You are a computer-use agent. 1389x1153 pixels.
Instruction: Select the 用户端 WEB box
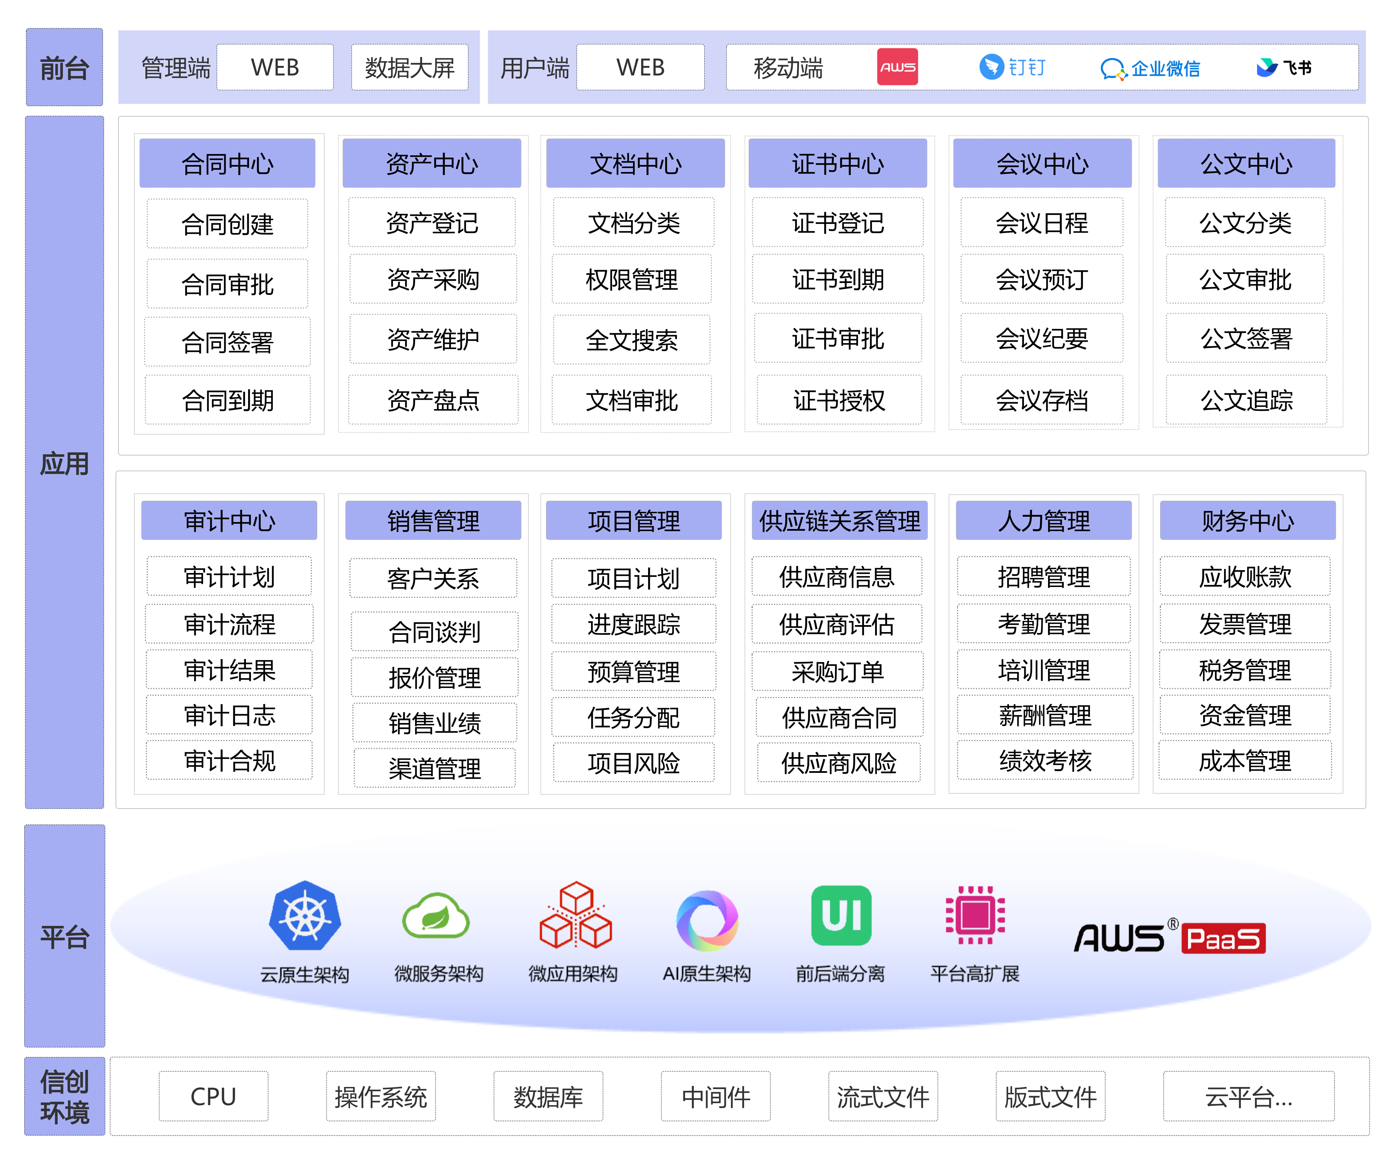640,67
